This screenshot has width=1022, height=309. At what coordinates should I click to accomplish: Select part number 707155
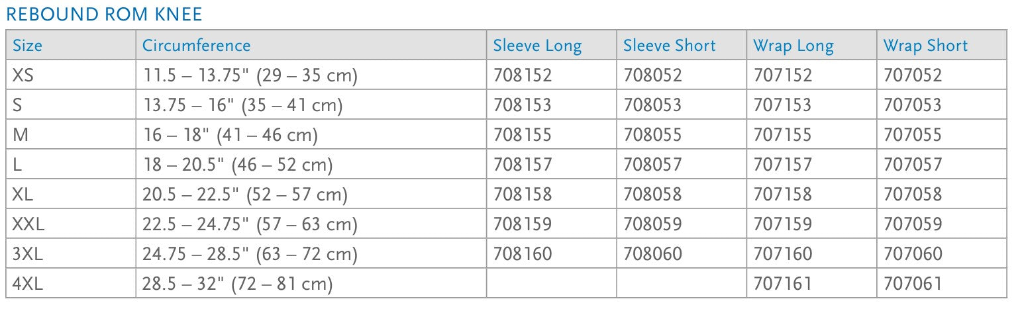pos(782,135)
